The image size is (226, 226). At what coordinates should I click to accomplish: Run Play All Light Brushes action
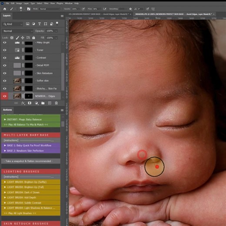click(31, 213)
